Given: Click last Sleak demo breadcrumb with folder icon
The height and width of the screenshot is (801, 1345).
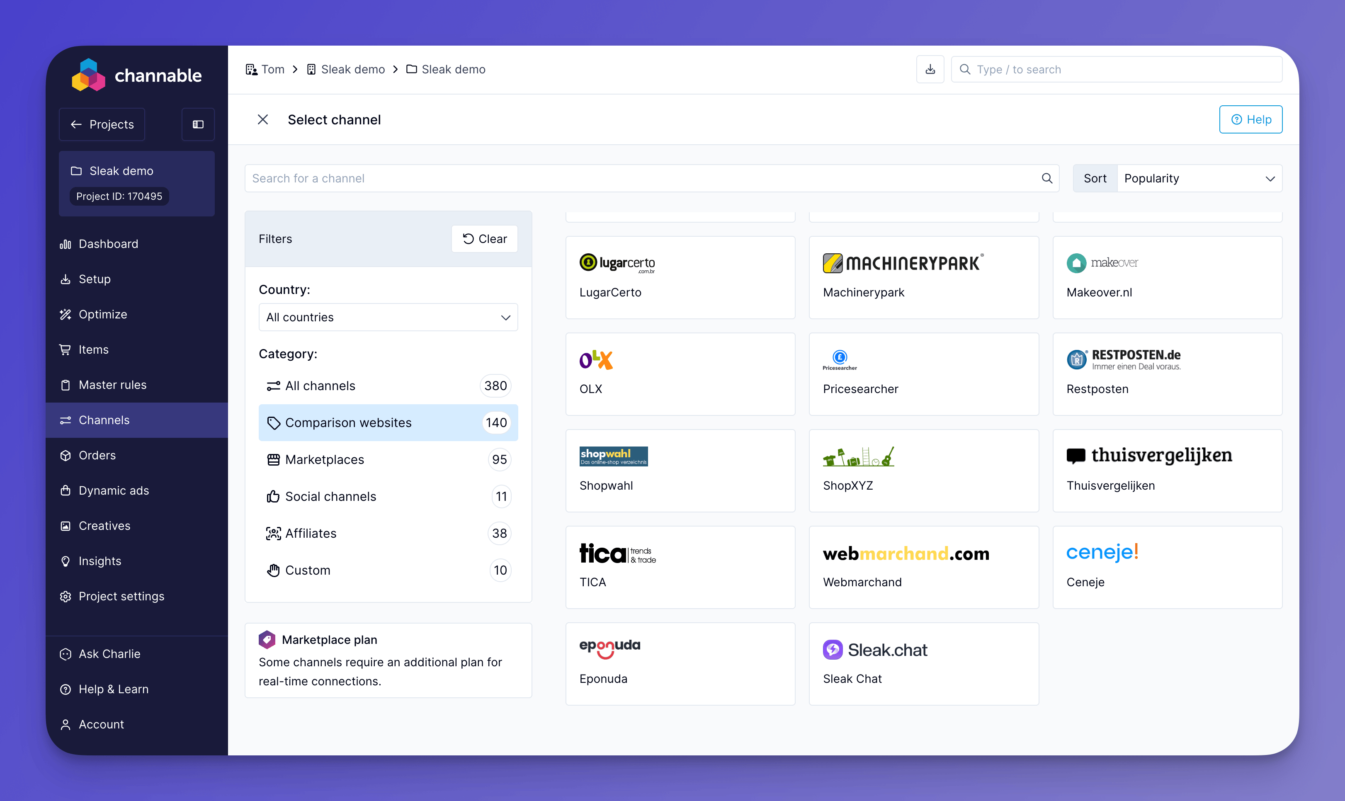Looking at the screenshot, I should [446, 69].
